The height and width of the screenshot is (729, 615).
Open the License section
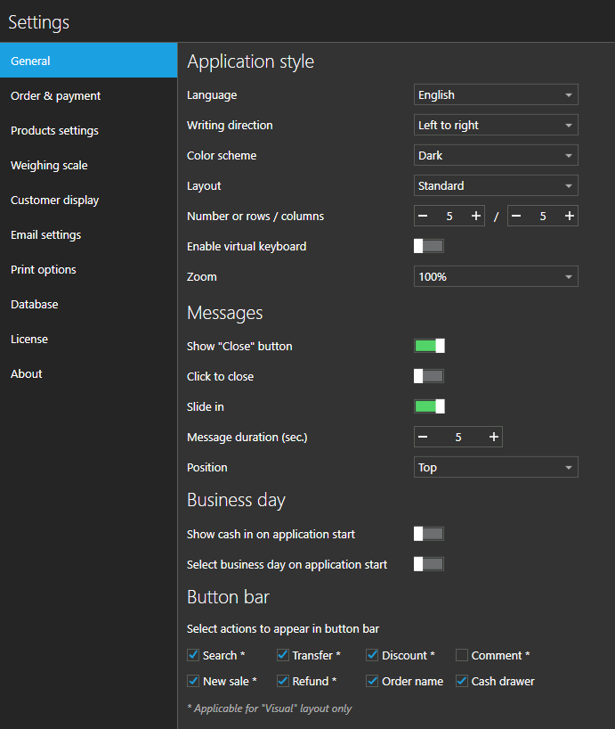(x=88, y=339)
